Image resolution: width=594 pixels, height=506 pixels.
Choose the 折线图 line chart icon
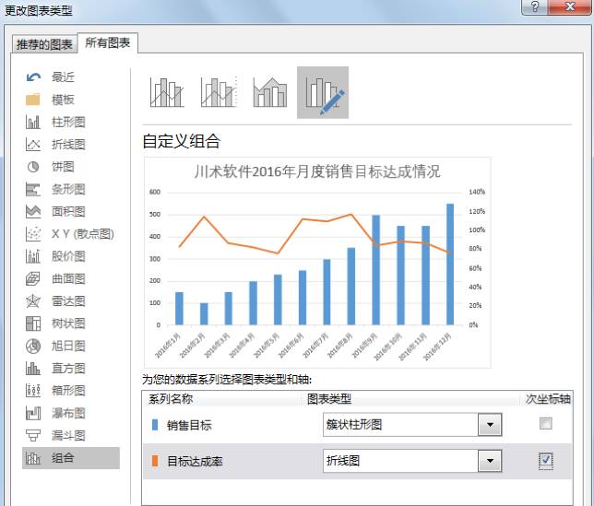click(x=33, y=145)
